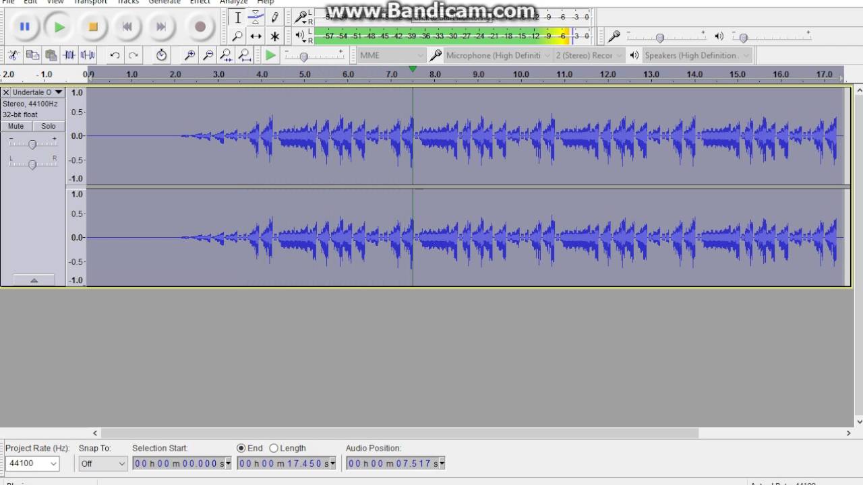Open the View menu
This screenshot has height=485, width=863.
click(55, 2)
